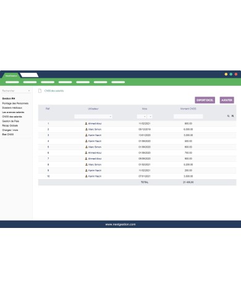
Task: Click the user icon in row 5
Action: 87,147
